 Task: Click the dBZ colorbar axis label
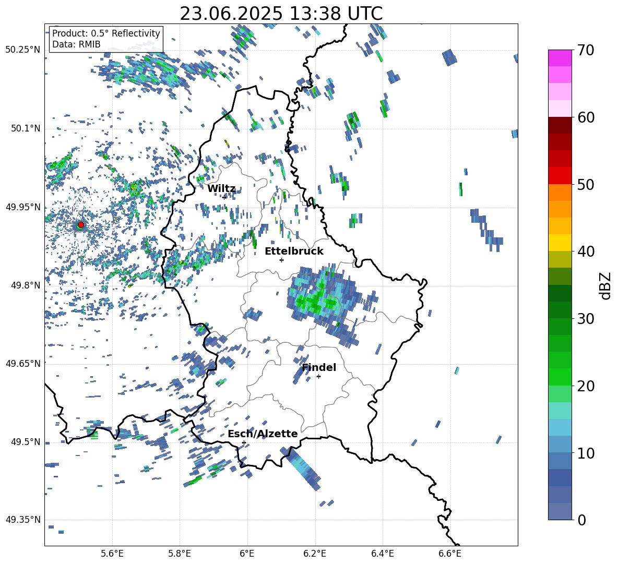click(x=606, y=285)
